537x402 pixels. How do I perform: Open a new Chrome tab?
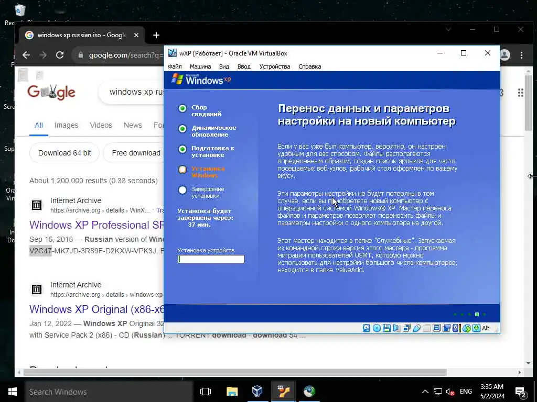pos(156,35)
